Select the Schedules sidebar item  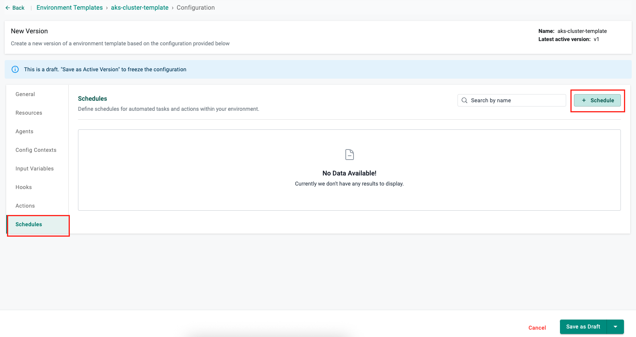click(x=29, y=224)
